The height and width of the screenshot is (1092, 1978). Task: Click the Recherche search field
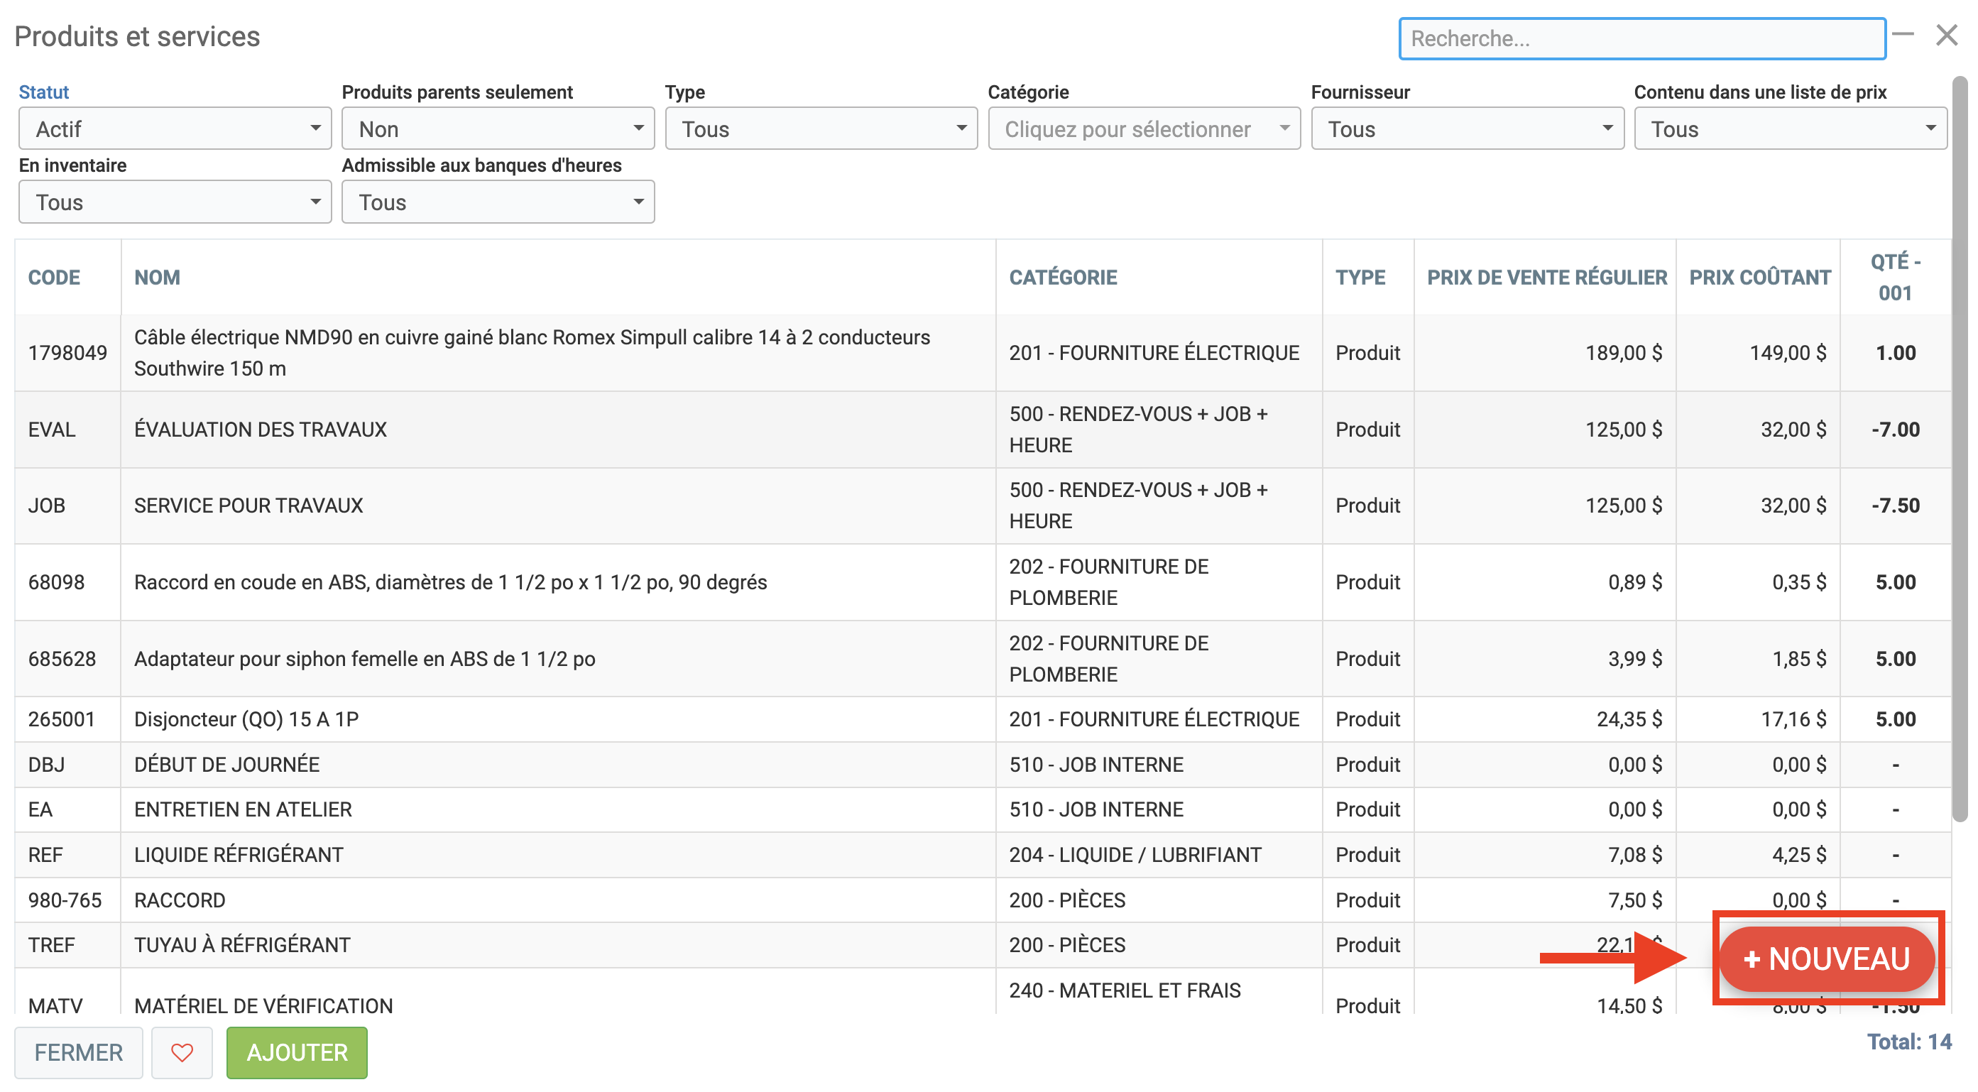click(x=1641, y=38)
